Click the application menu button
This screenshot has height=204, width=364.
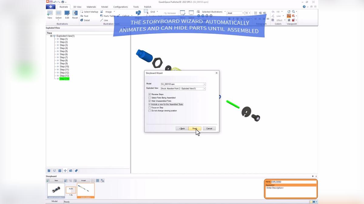(50, 7)
